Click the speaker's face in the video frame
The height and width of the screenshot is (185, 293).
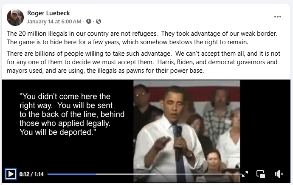point(174,105)
